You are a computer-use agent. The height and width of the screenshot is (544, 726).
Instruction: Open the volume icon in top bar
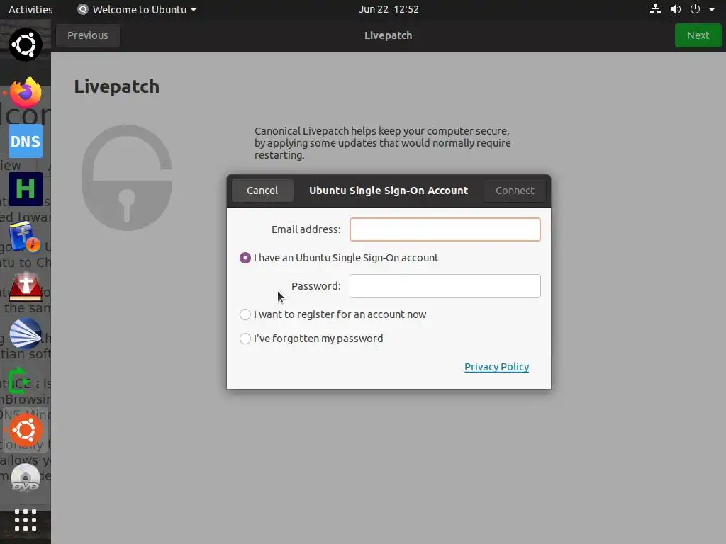[676, 9]
